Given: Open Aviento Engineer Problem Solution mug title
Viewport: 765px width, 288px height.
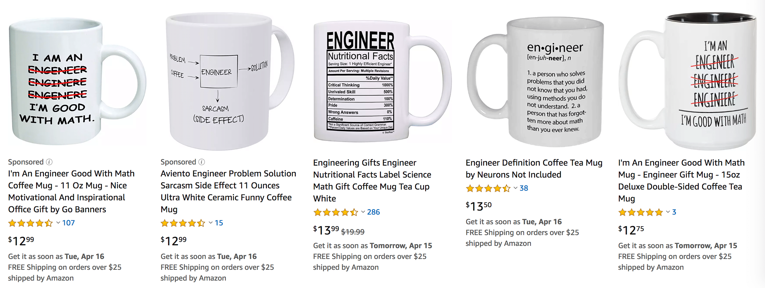Looking at the screenshot, I should [228, 191].
